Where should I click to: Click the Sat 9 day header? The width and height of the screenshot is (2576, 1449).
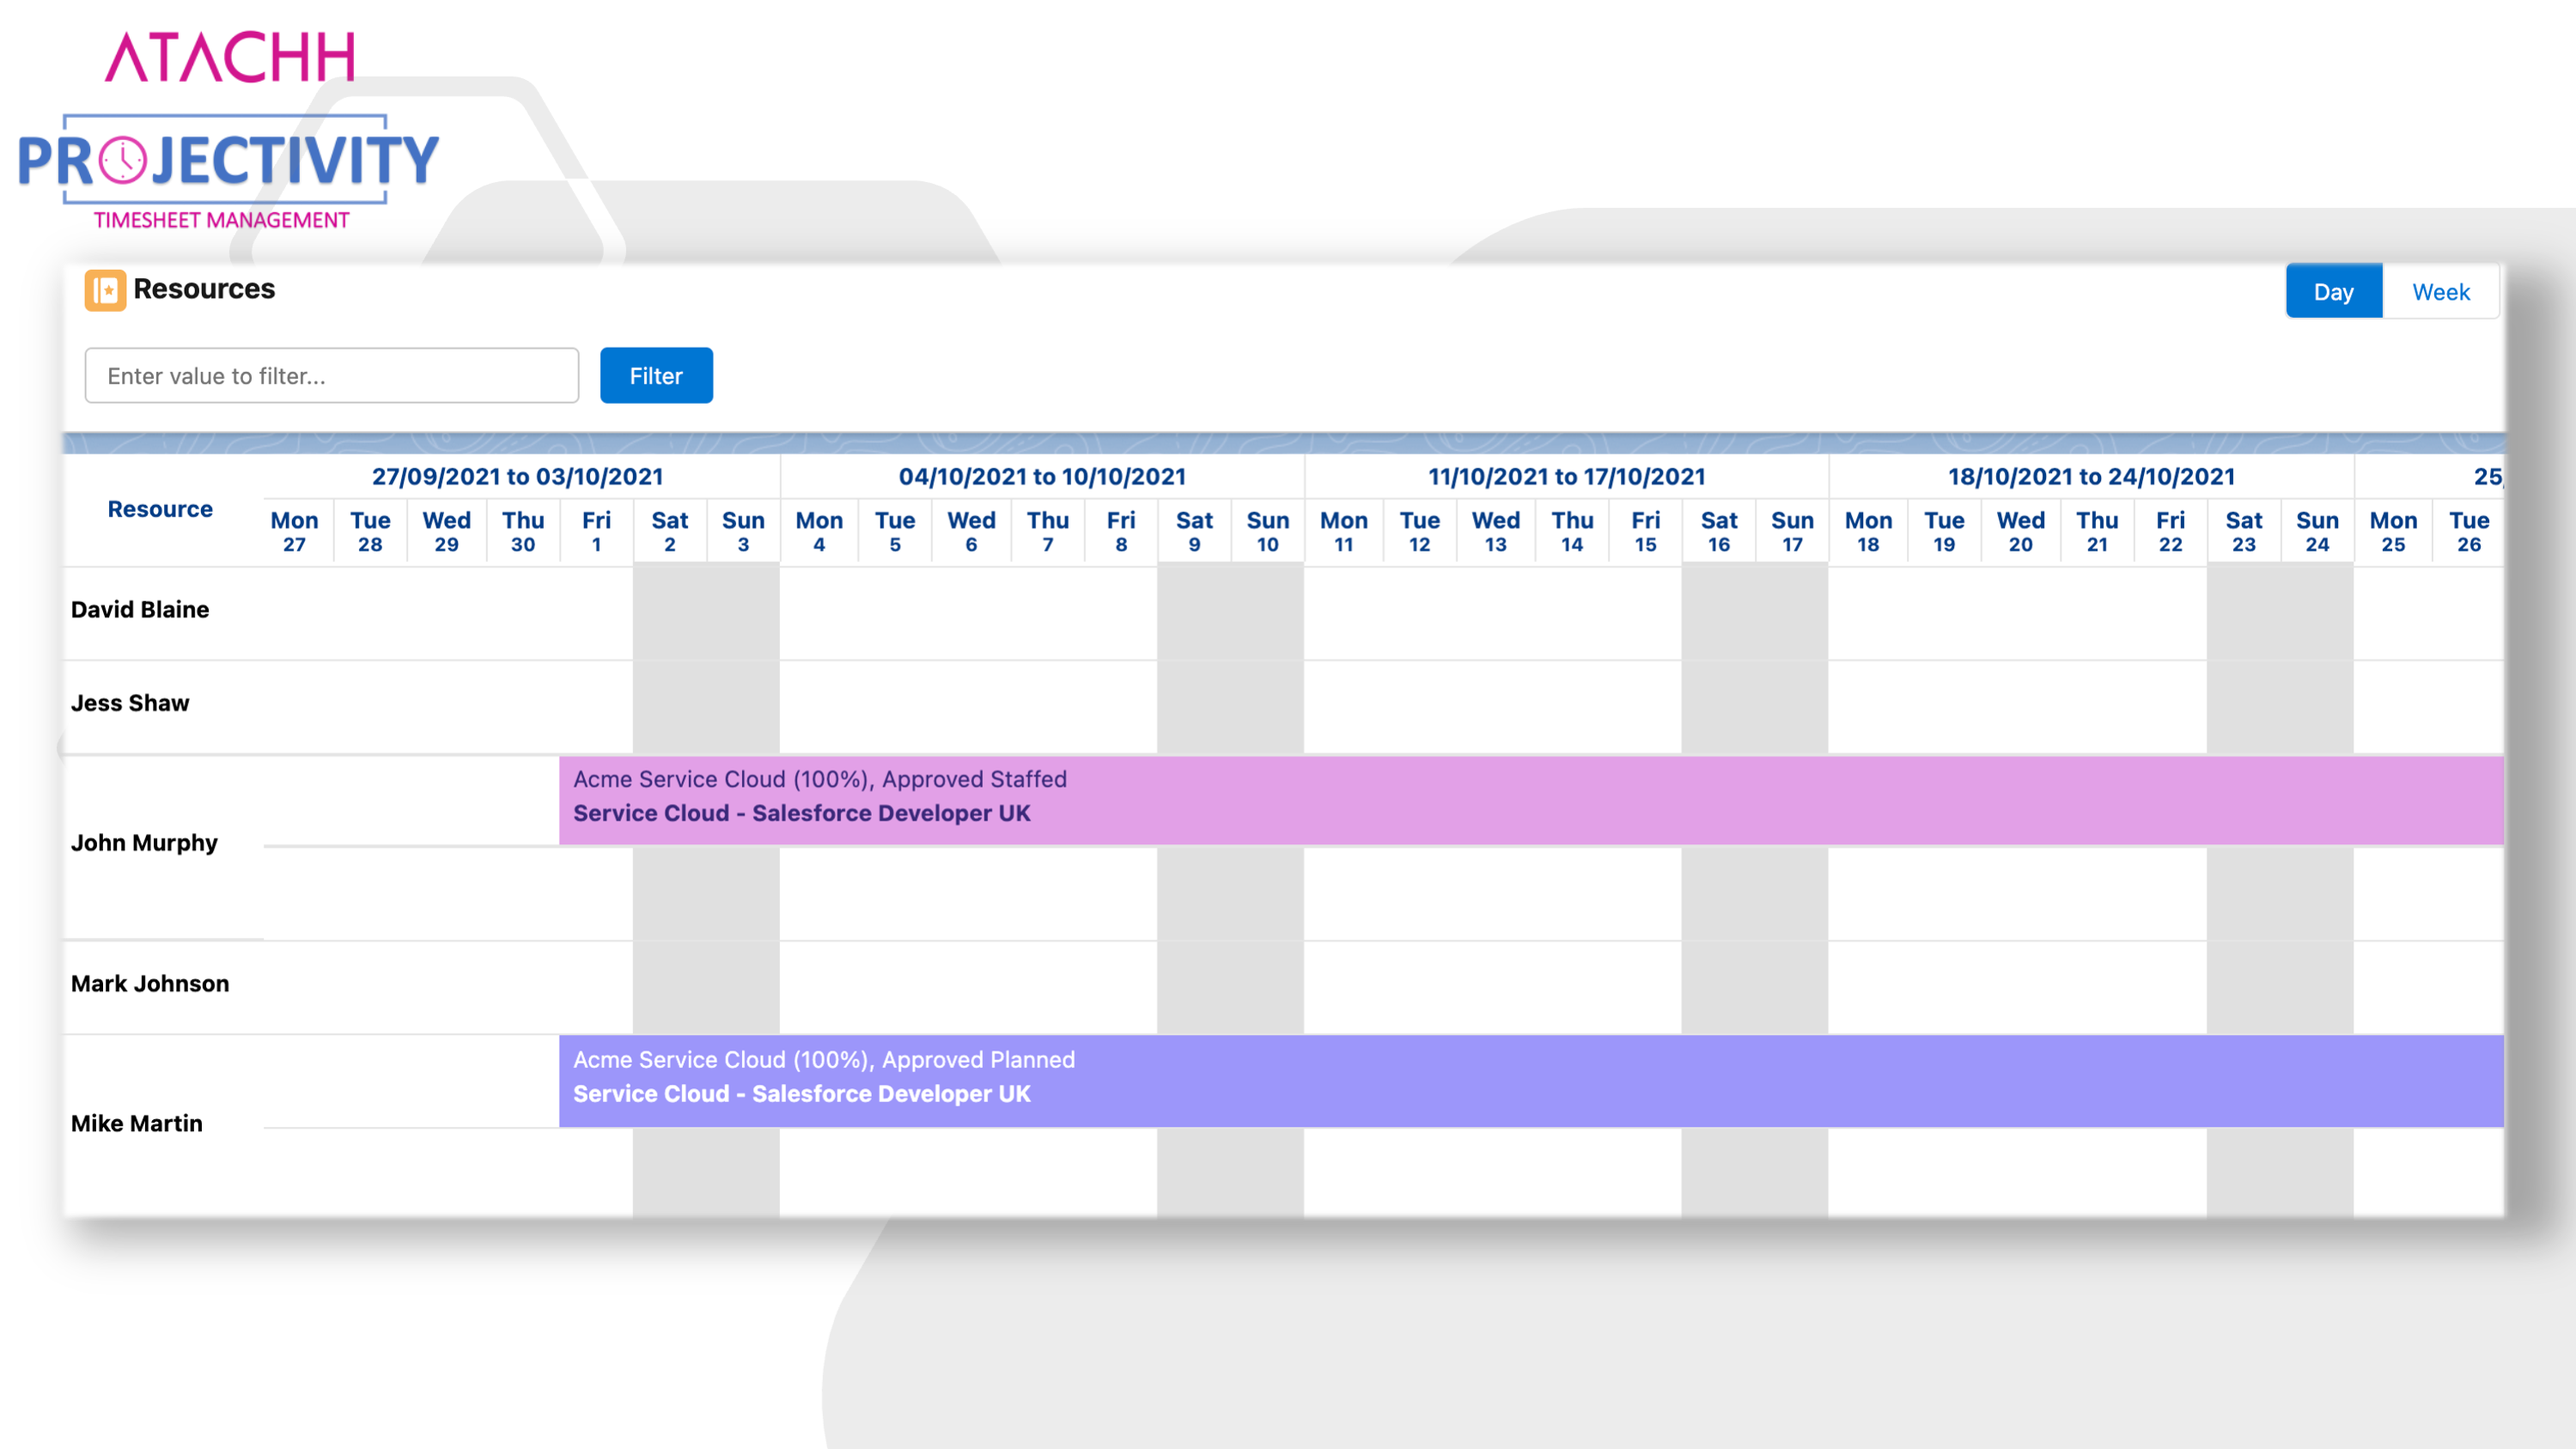(1194, 531)
